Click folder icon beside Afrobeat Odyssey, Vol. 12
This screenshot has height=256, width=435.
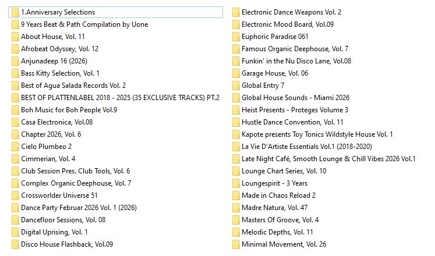pos(15,49)
